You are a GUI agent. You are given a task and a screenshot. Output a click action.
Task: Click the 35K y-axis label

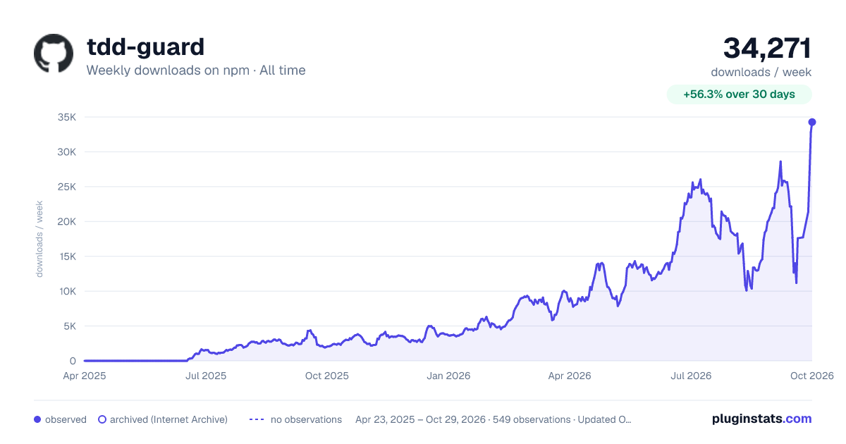[66, 117]
